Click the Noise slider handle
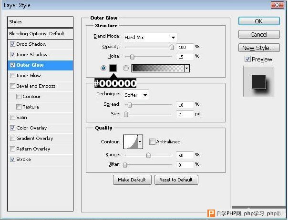Image resolution: width=288 pixels, height=220 pixels. [x=132, y=57]
